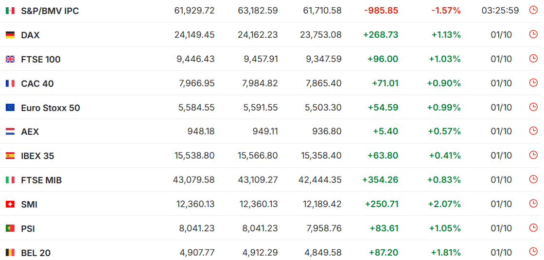The width and height of the screenshot is (544, 260).
Task: Select the Euro Stoxx 50 index
Action: (x=51, y=108)
